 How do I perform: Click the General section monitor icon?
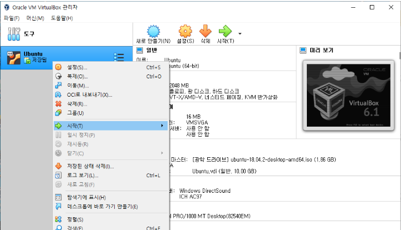[140, 50]
